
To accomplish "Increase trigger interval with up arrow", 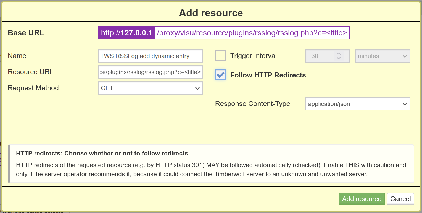I will 339,53.
